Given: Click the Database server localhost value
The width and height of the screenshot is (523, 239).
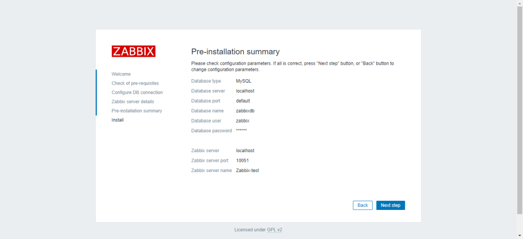Looking at the screenshot, I should click(x=245, y=91).
